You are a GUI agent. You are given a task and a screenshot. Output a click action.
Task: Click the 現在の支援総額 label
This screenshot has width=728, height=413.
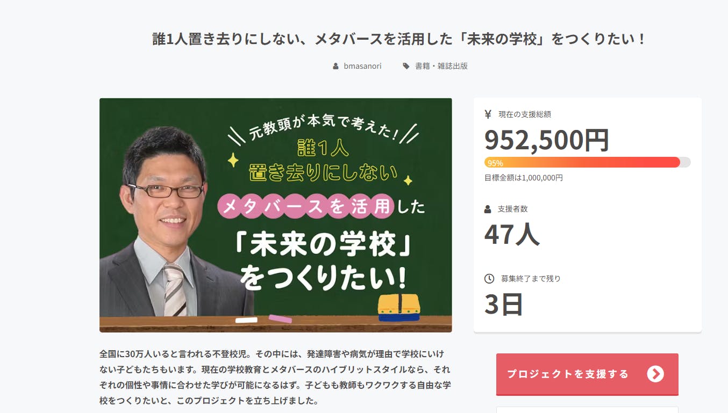tap(525, 114)
